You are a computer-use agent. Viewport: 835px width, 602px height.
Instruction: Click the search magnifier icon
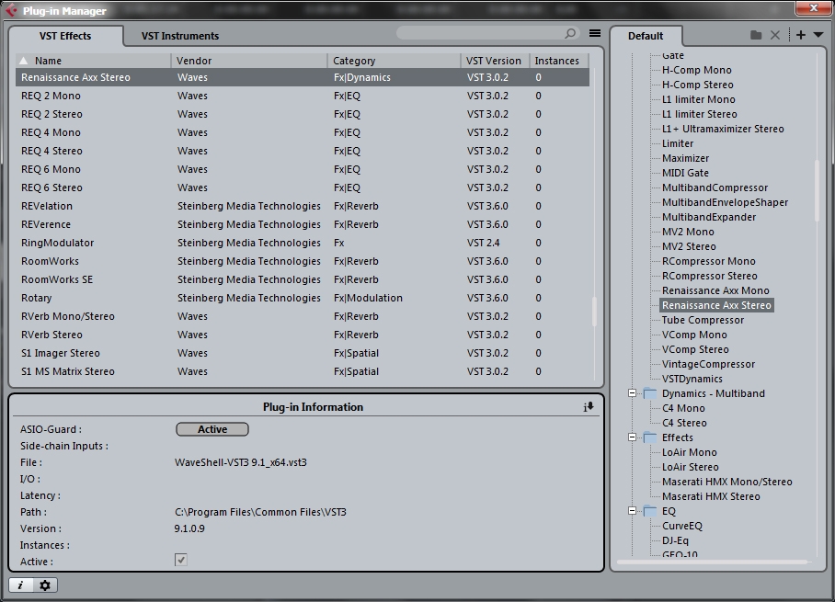[x=570, y=33]
